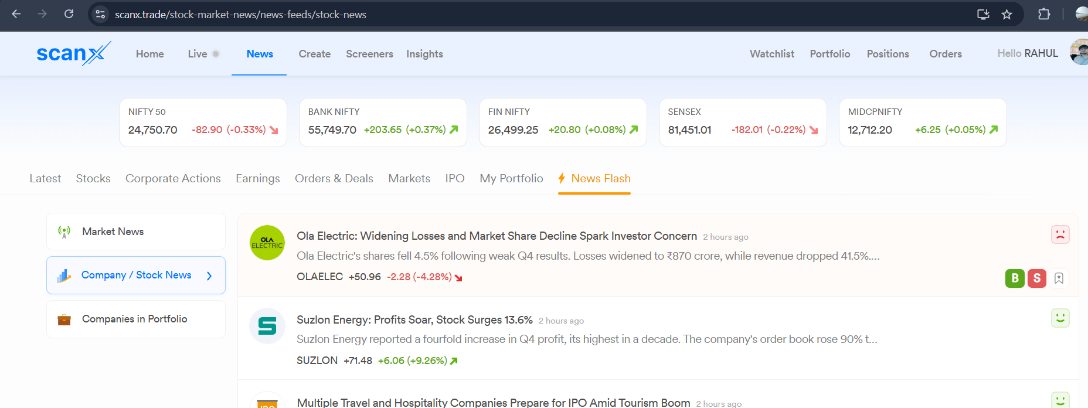Open the Screeners navigation tab
This screenshot has width=1088, height=408.
click(x=369, y=54)
